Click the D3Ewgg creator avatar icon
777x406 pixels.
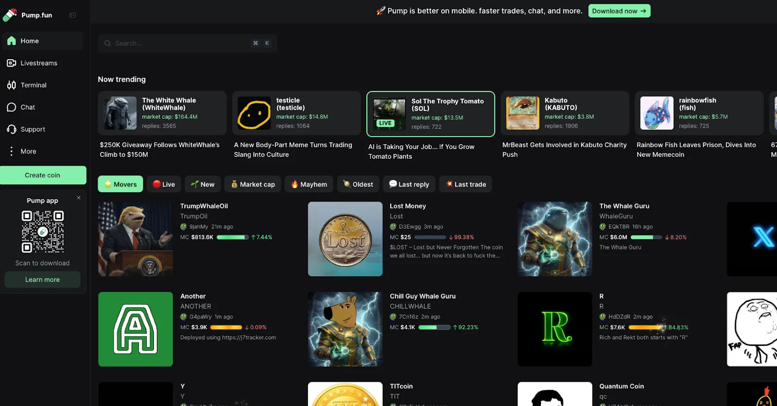tap(393, 227)
